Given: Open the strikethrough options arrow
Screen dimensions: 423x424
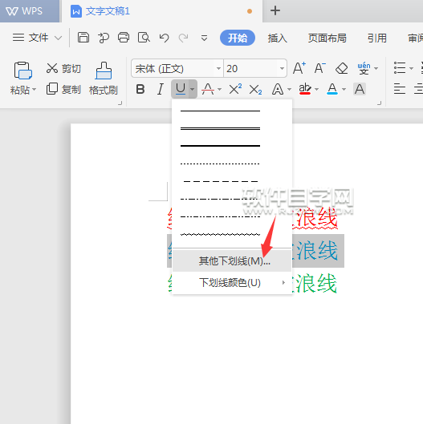Looking at the screenshot, I should 220,89.
